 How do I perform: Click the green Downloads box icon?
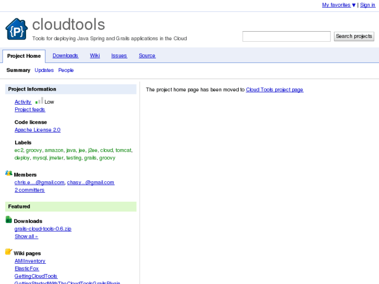click(9, 219)
